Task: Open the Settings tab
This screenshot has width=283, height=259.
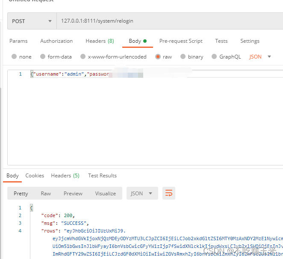Action: [250, 41]
